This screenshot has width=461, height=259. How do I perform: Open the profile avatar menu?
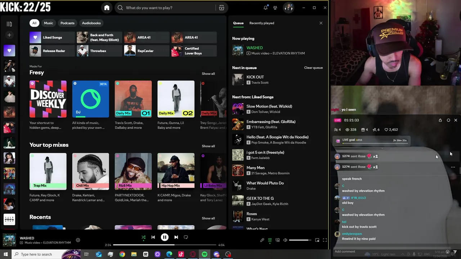point(288,8)
